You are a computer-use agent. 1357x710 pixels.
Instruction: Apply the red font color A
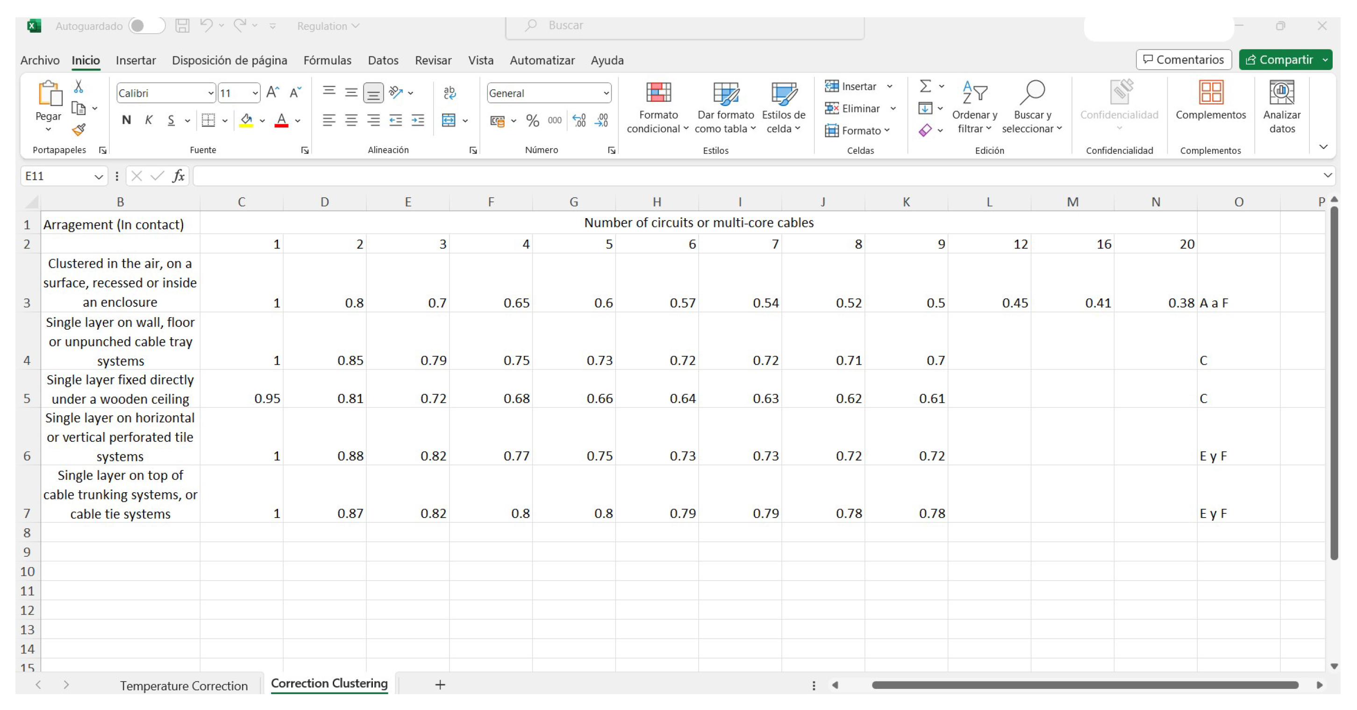coord(282,120)
